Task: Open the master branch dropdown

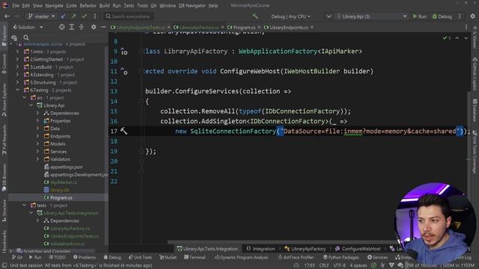Action: 42,16
